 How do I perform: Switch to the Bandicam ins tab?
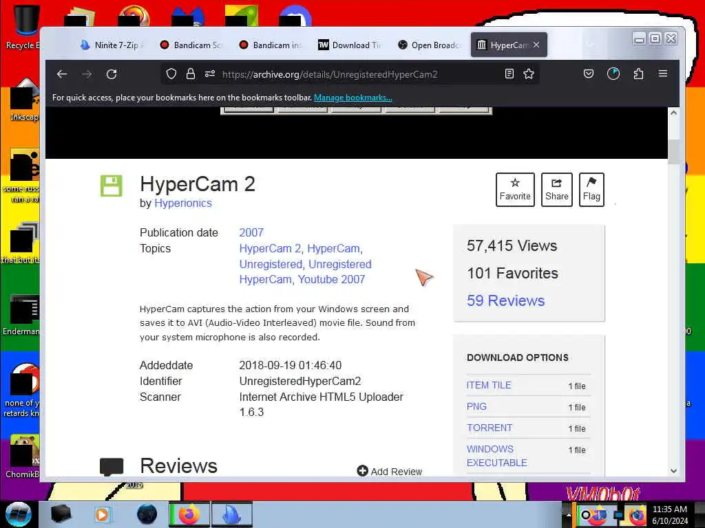[272, 45]
